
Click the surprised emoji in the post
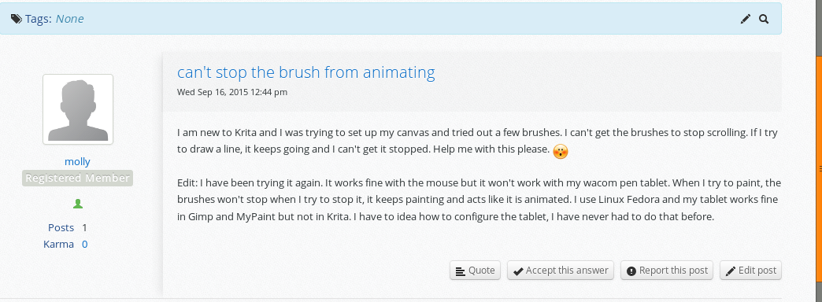pos(561,151)
